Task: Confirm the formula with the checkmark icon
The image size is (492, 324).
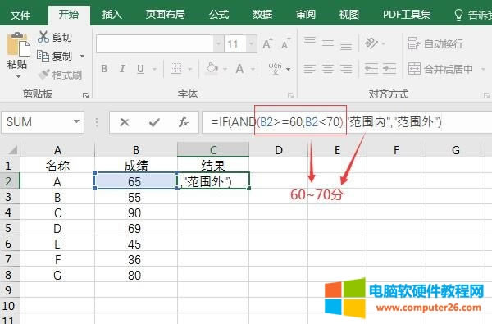Action: pyautogui.click(x=154, y=122)
